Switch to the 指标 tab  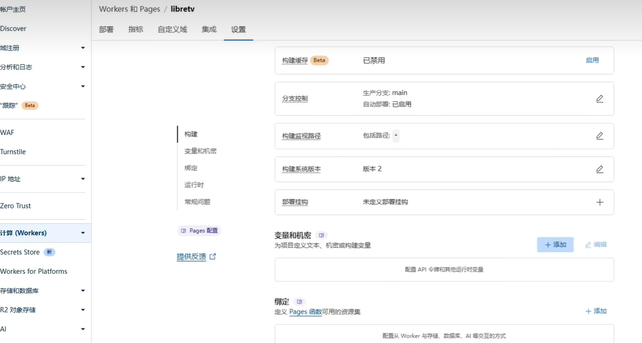tap(136, 29)
